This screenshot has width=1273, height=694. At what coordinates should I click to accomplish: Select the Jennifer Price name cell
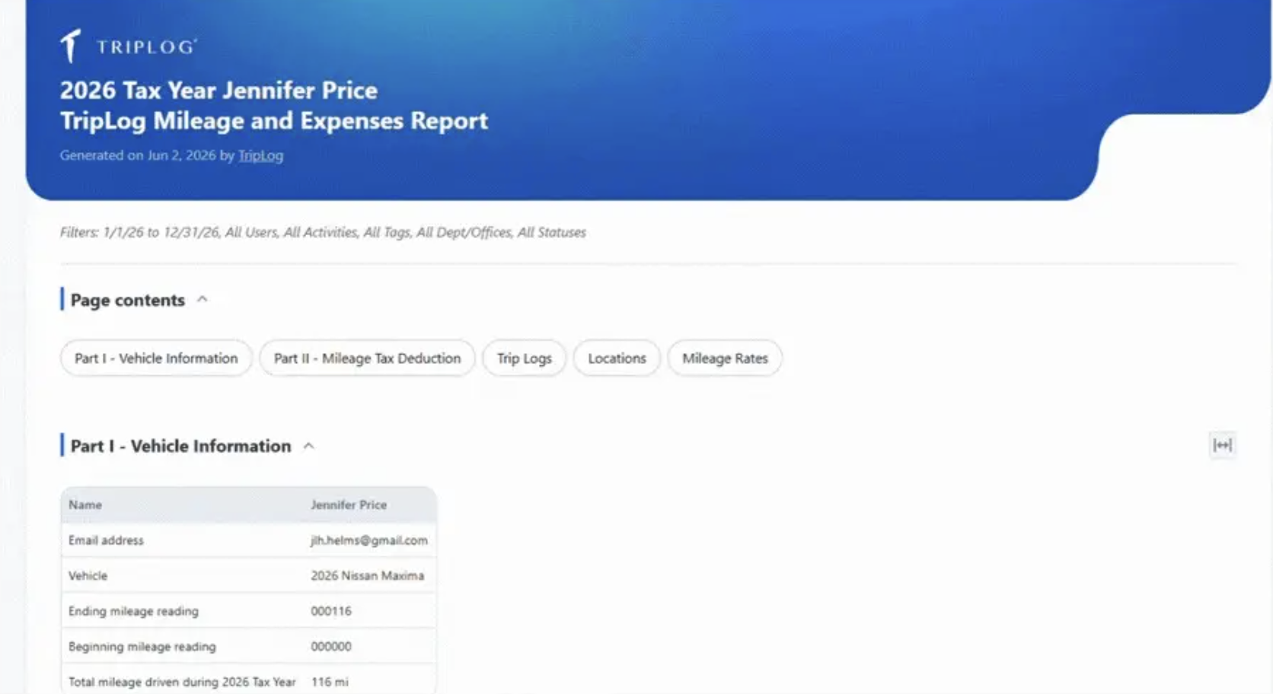(349, 505)
